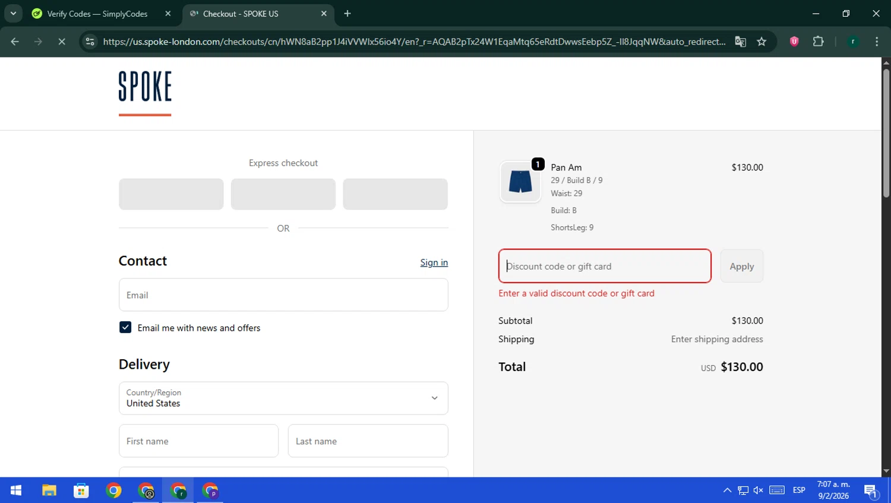Translate this page icon
This screenshot has width=891, height=503.
(740, 42)
